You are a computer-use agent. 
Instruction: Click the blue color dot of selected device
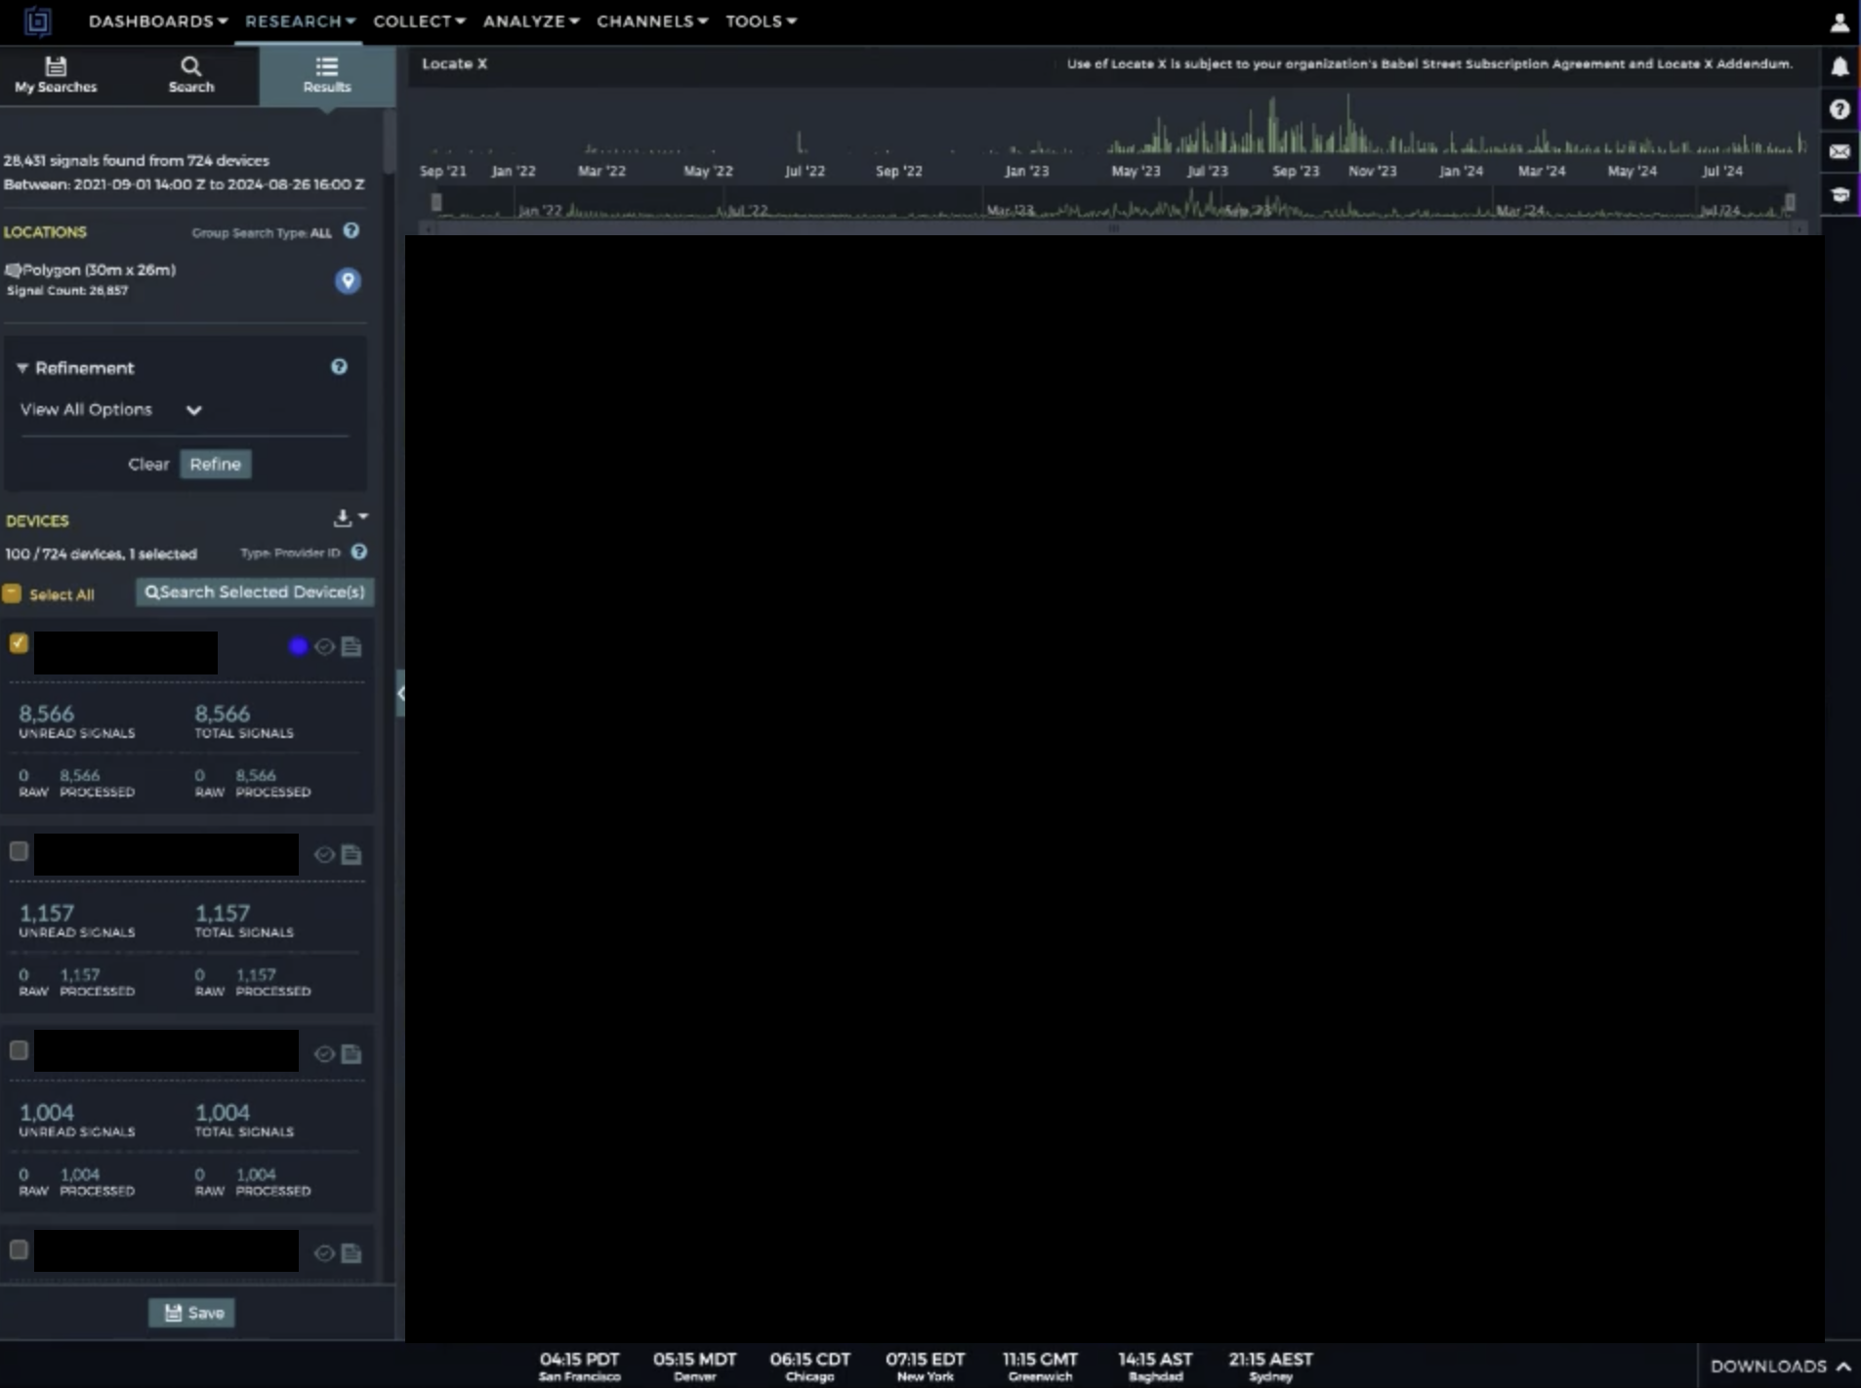(298, 646)
